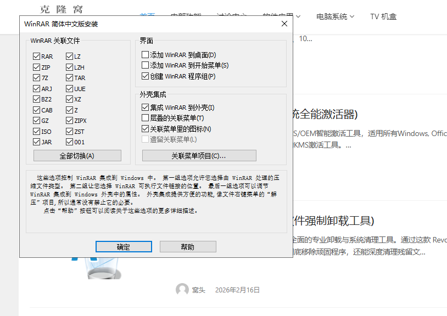Click the uninstaller article thumbnail image

tap(97, 268)
